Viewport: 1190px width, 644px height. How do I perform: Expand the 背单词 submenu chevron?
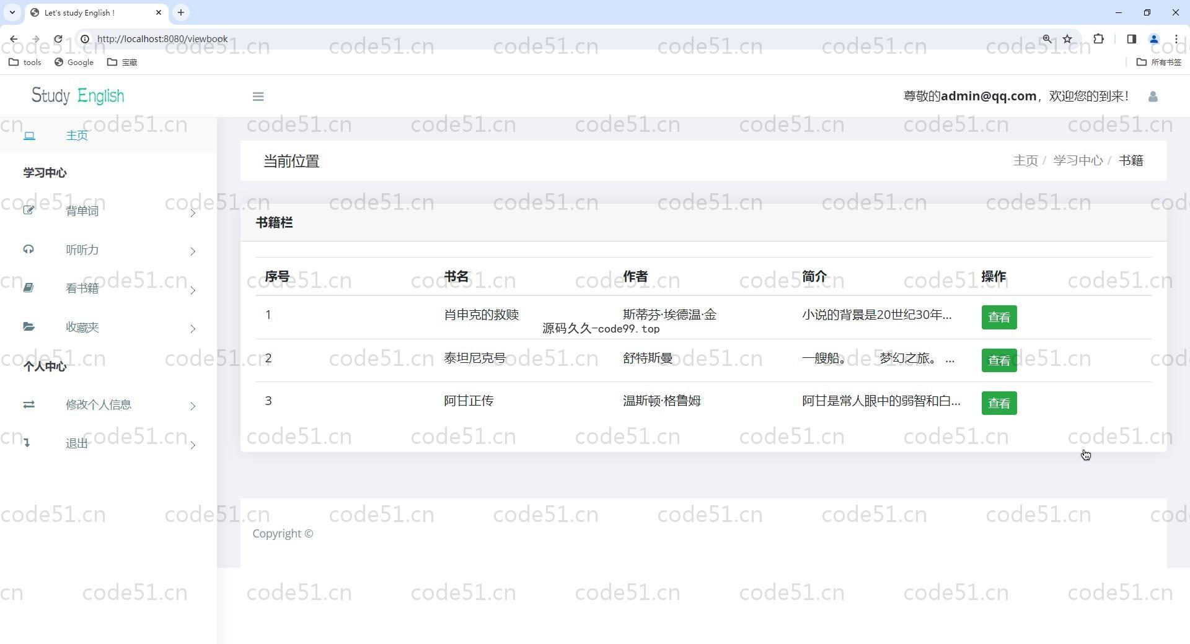click(x=193, y=213)
